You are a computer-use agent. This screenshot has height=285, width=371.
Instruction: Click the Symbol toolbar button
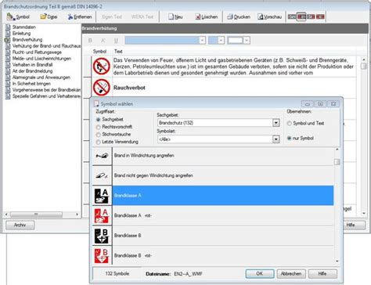18,17
